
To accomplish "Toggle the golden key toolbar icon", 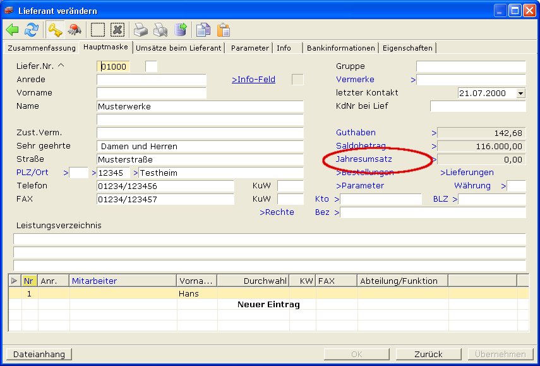I will tap(55, 30).
